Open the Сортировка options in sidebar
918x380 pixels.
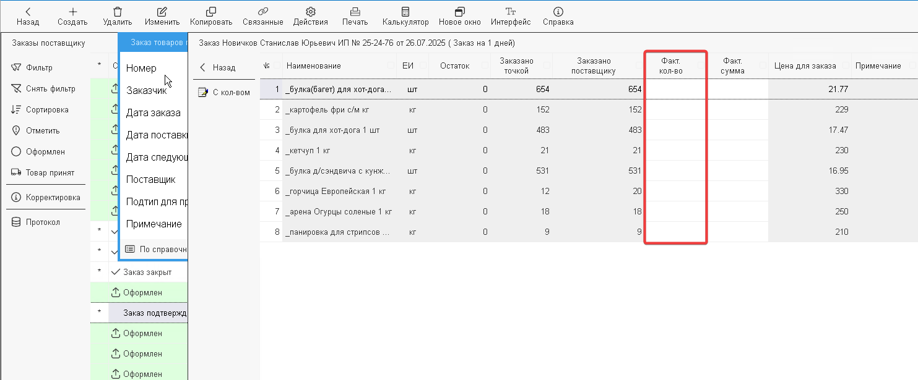coord(47,110)
